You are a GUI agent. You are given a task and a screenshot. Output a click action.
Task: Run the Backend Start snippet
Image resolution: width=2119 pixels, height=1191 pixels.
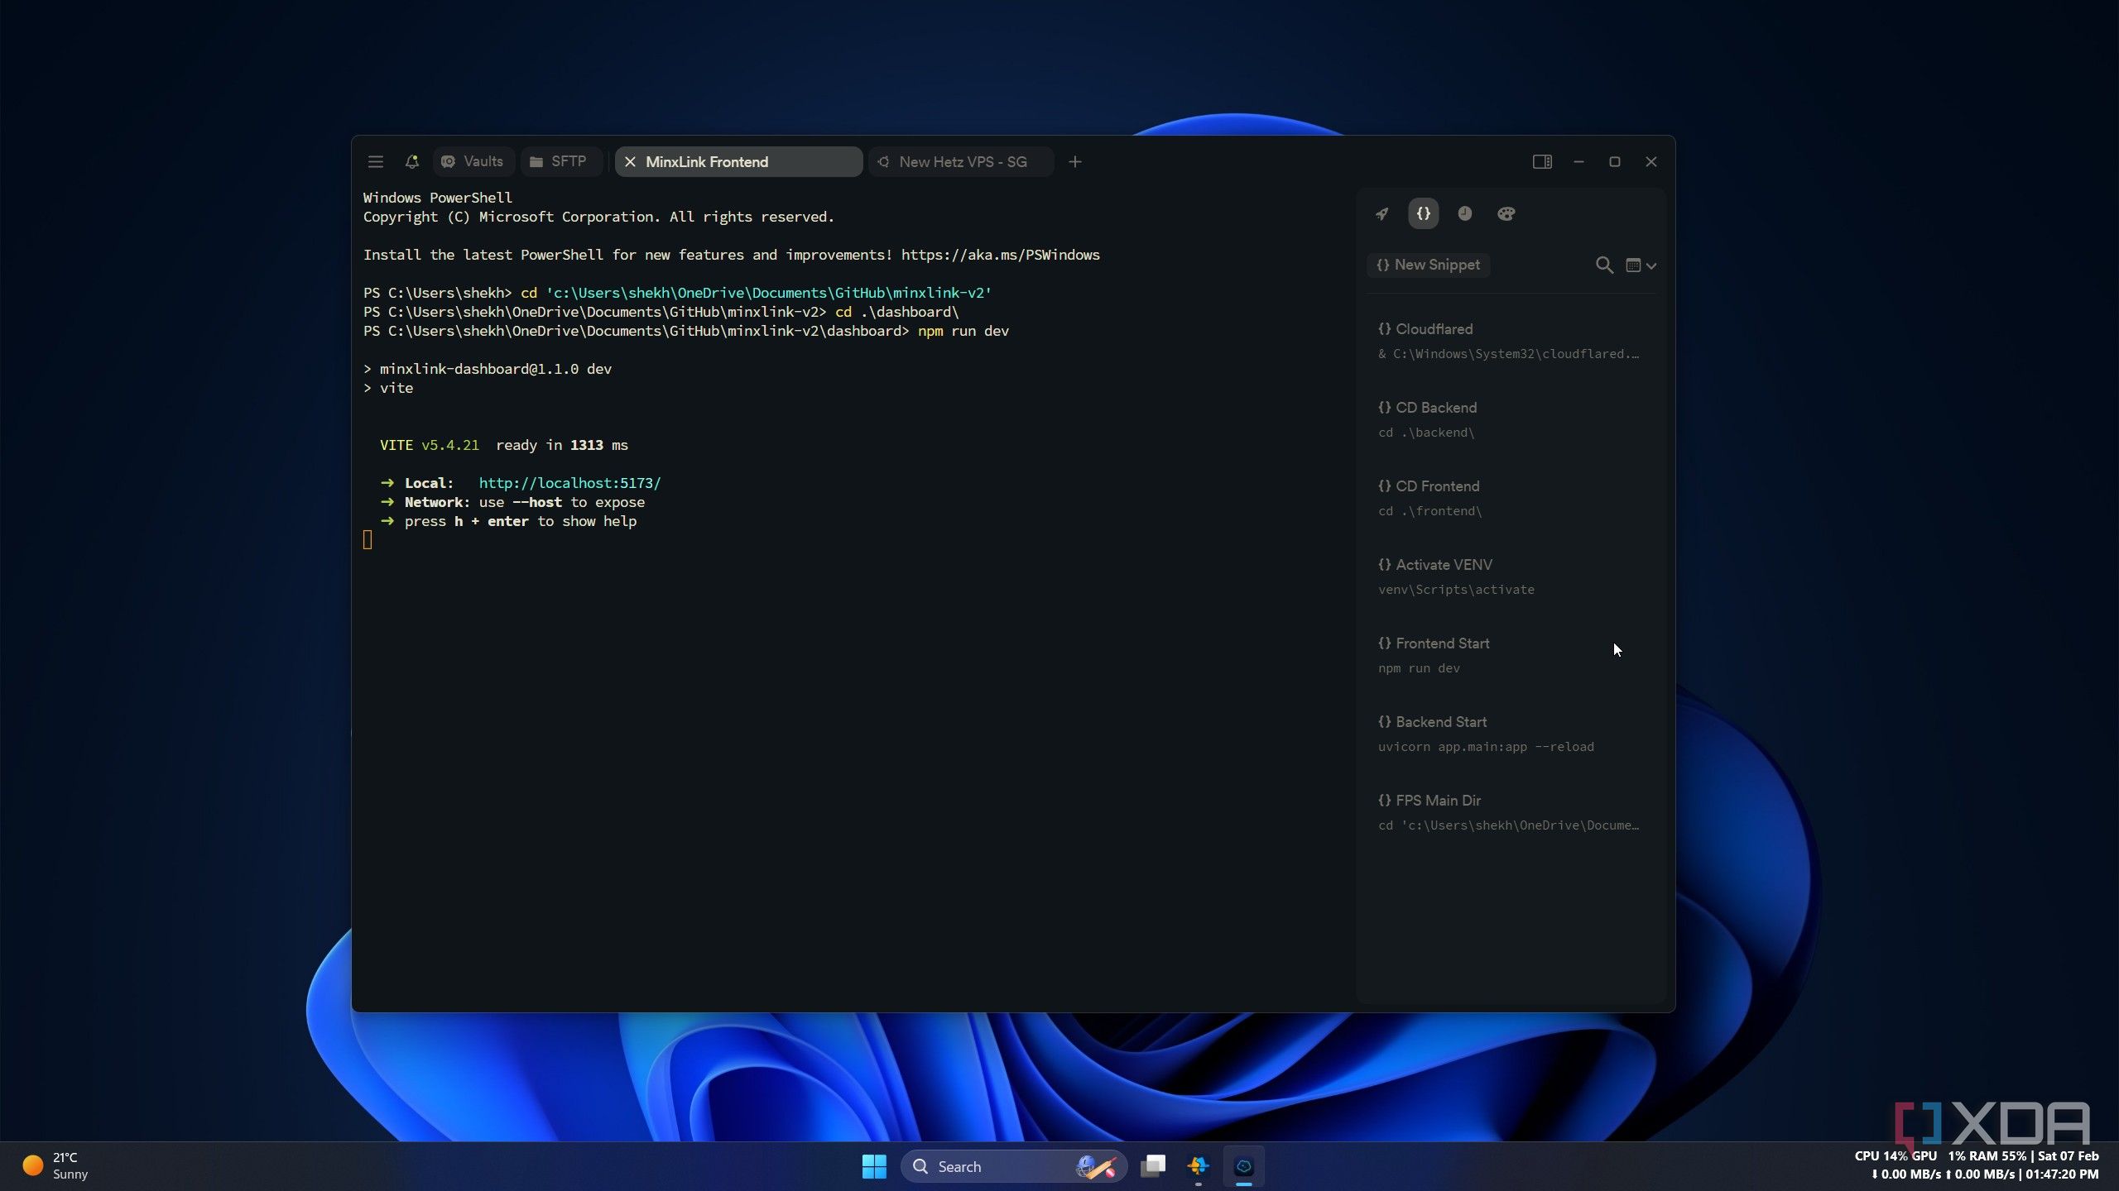[x=1510, y=734]
